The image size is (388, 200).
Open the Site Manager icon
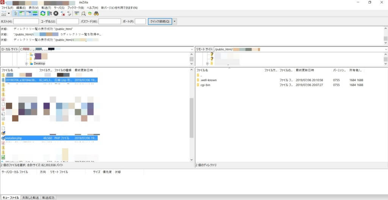pyautogui.click(x=4, y=13)
